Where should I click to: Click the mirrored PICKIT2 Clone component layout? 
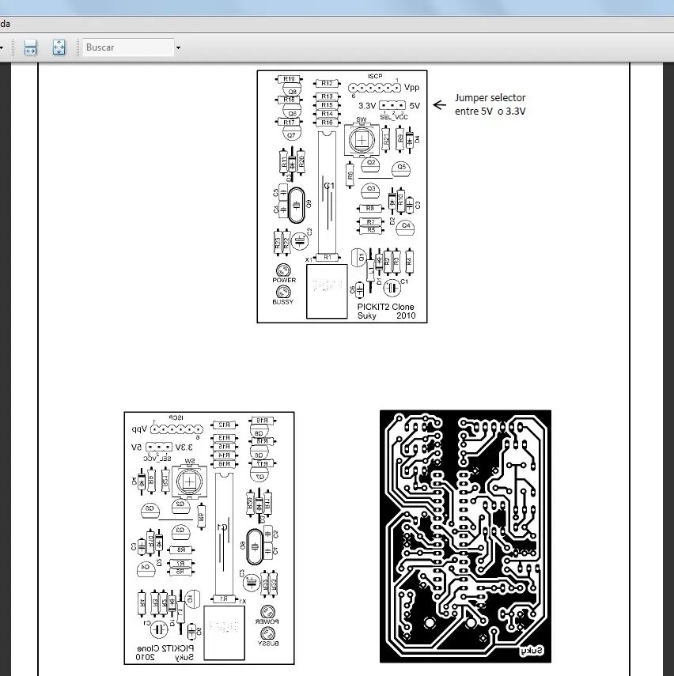(210, 538)
